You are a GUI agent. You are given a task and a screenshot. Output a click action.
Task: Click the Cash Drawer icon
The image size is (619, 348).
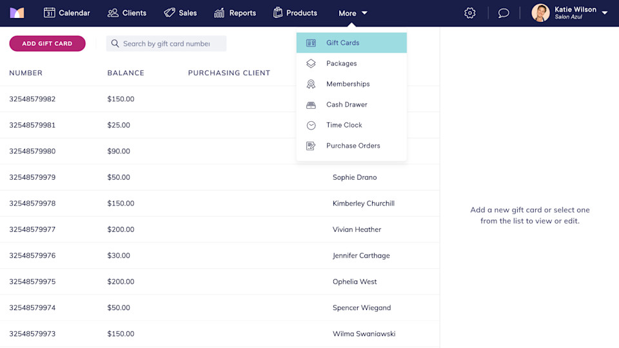click(311, 104)
